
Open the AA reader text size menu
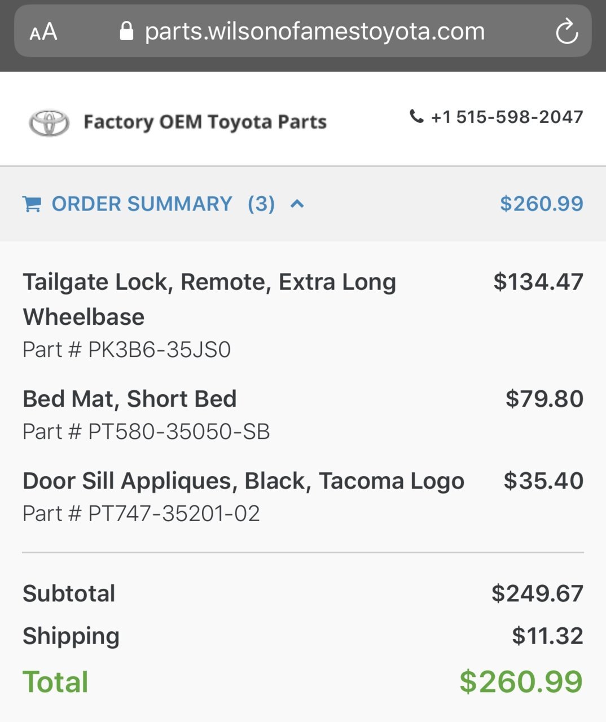[43, 32]
